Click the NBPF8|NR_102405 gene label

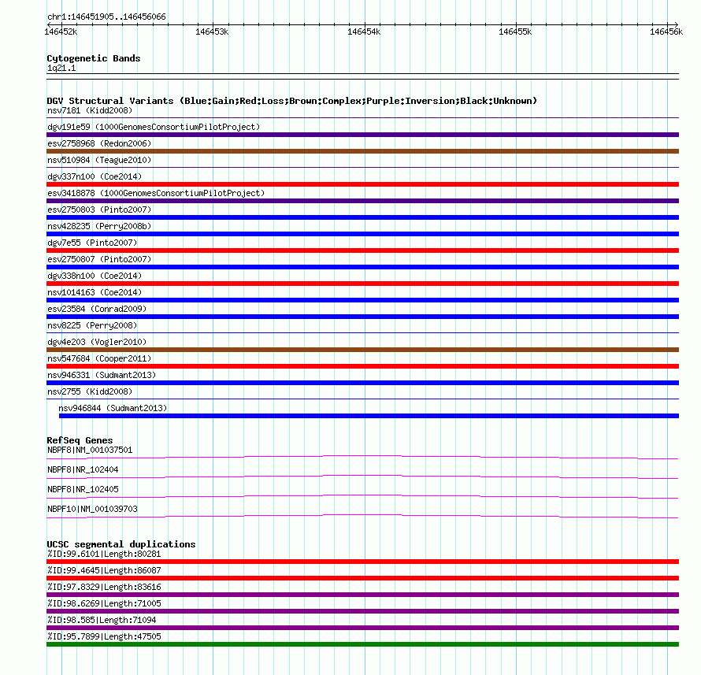pyautogui.click(x=83, y=489)
